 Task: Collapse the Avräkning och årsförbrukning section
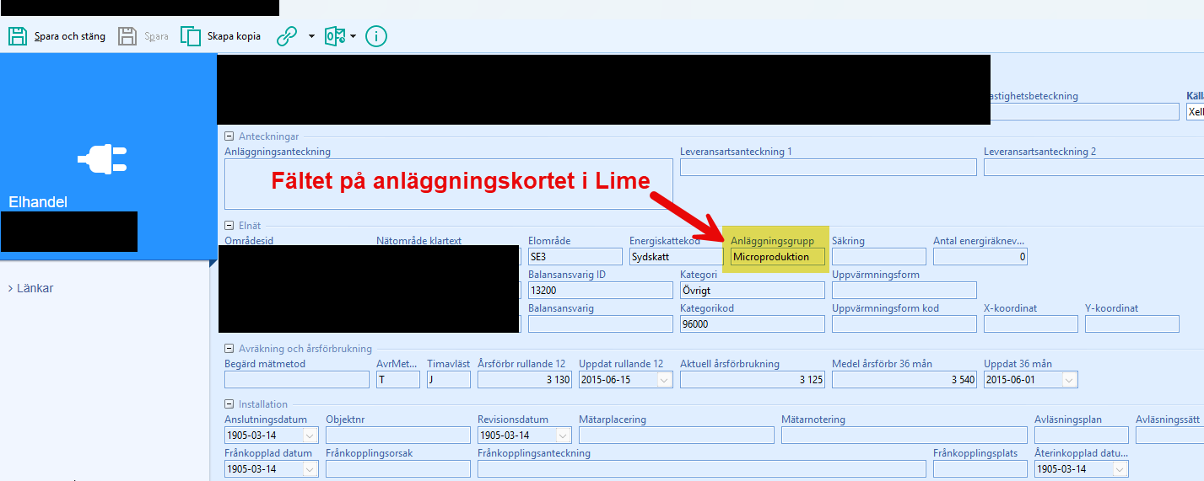point(229,349)
